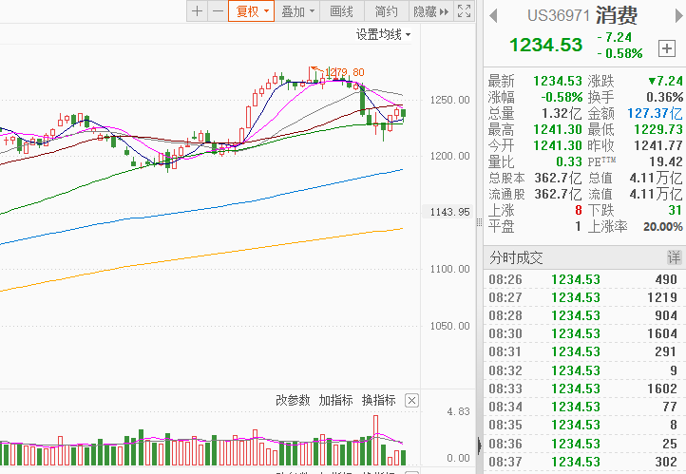Click the zoom in plus button

point(197,11)
